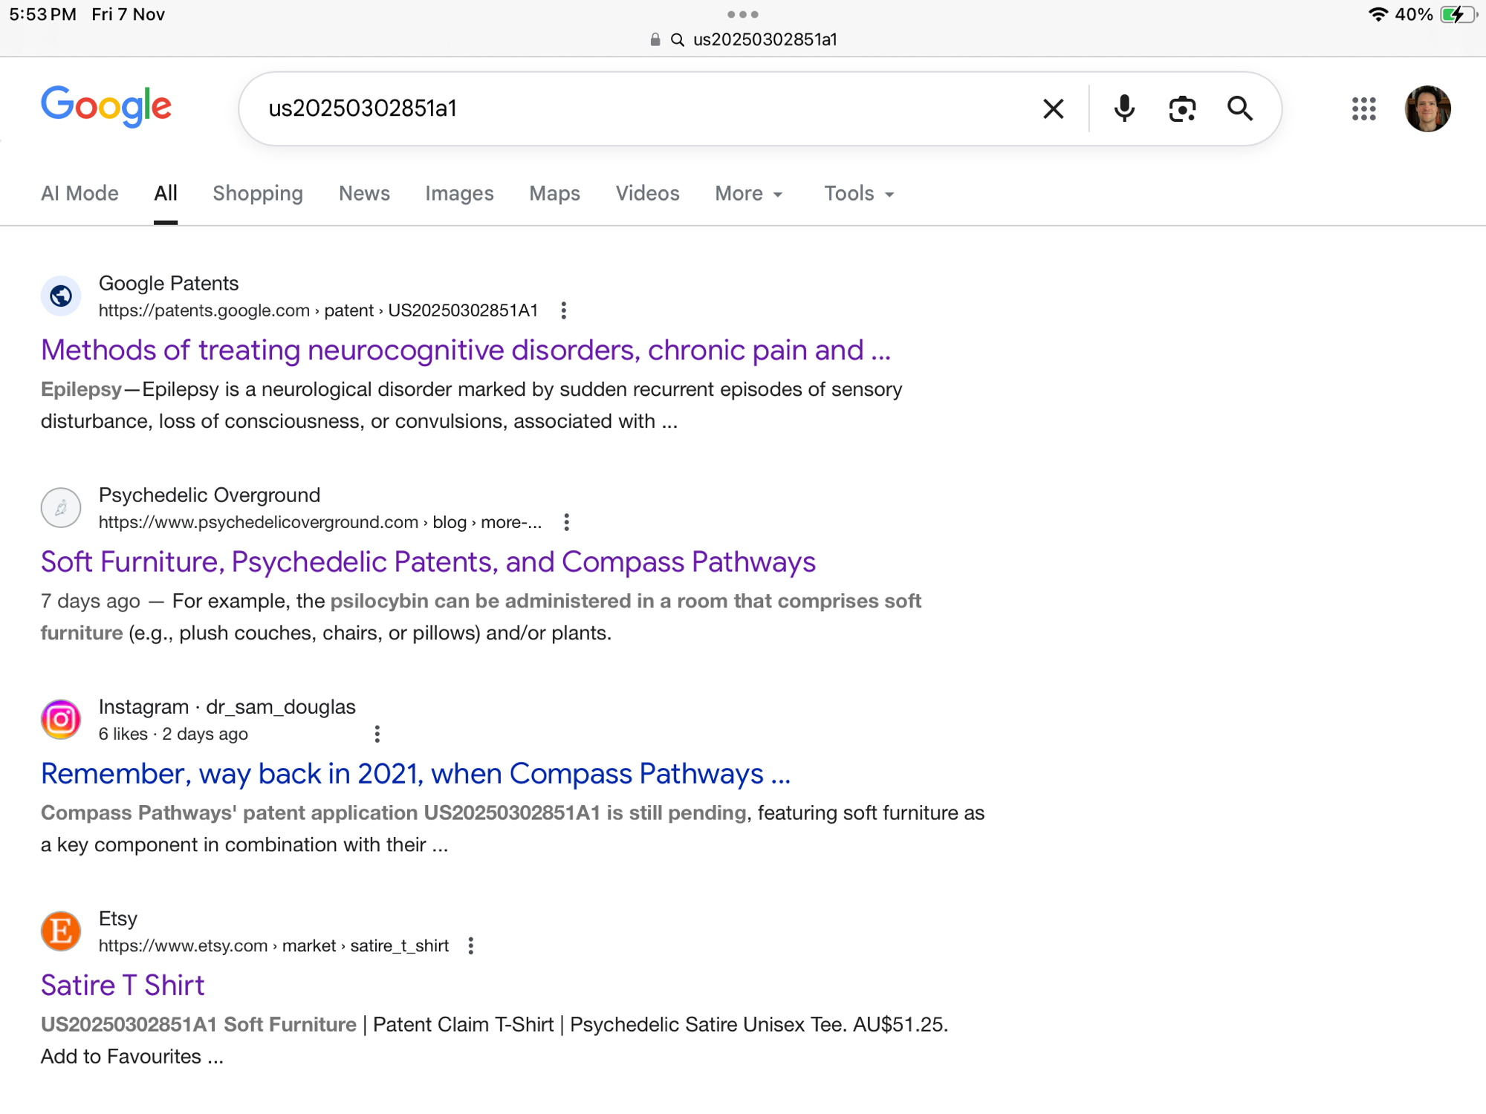Start voice search with microphone icon

(x=1124, y=109)
